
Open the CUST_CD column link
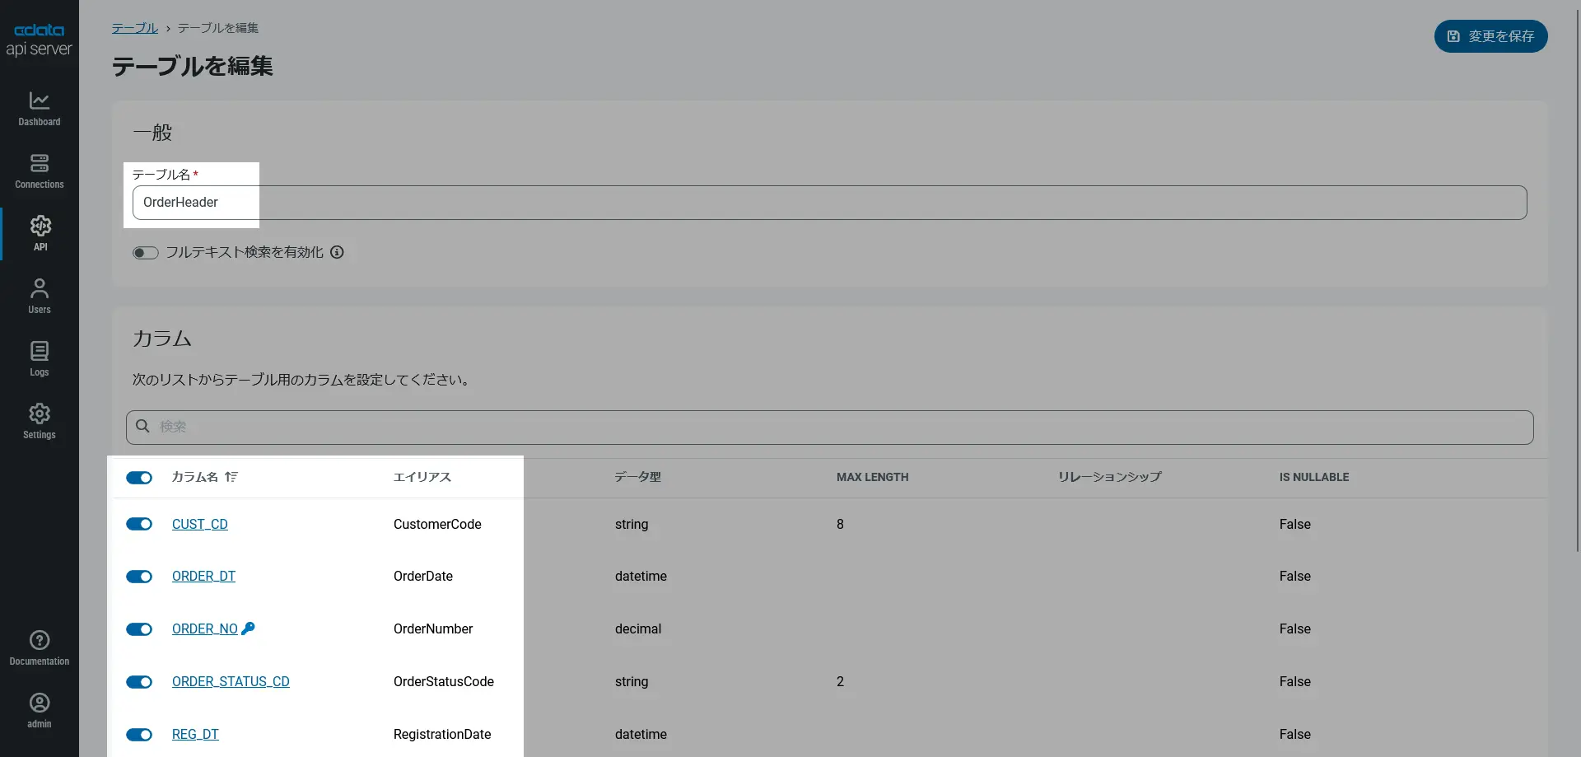200,524
